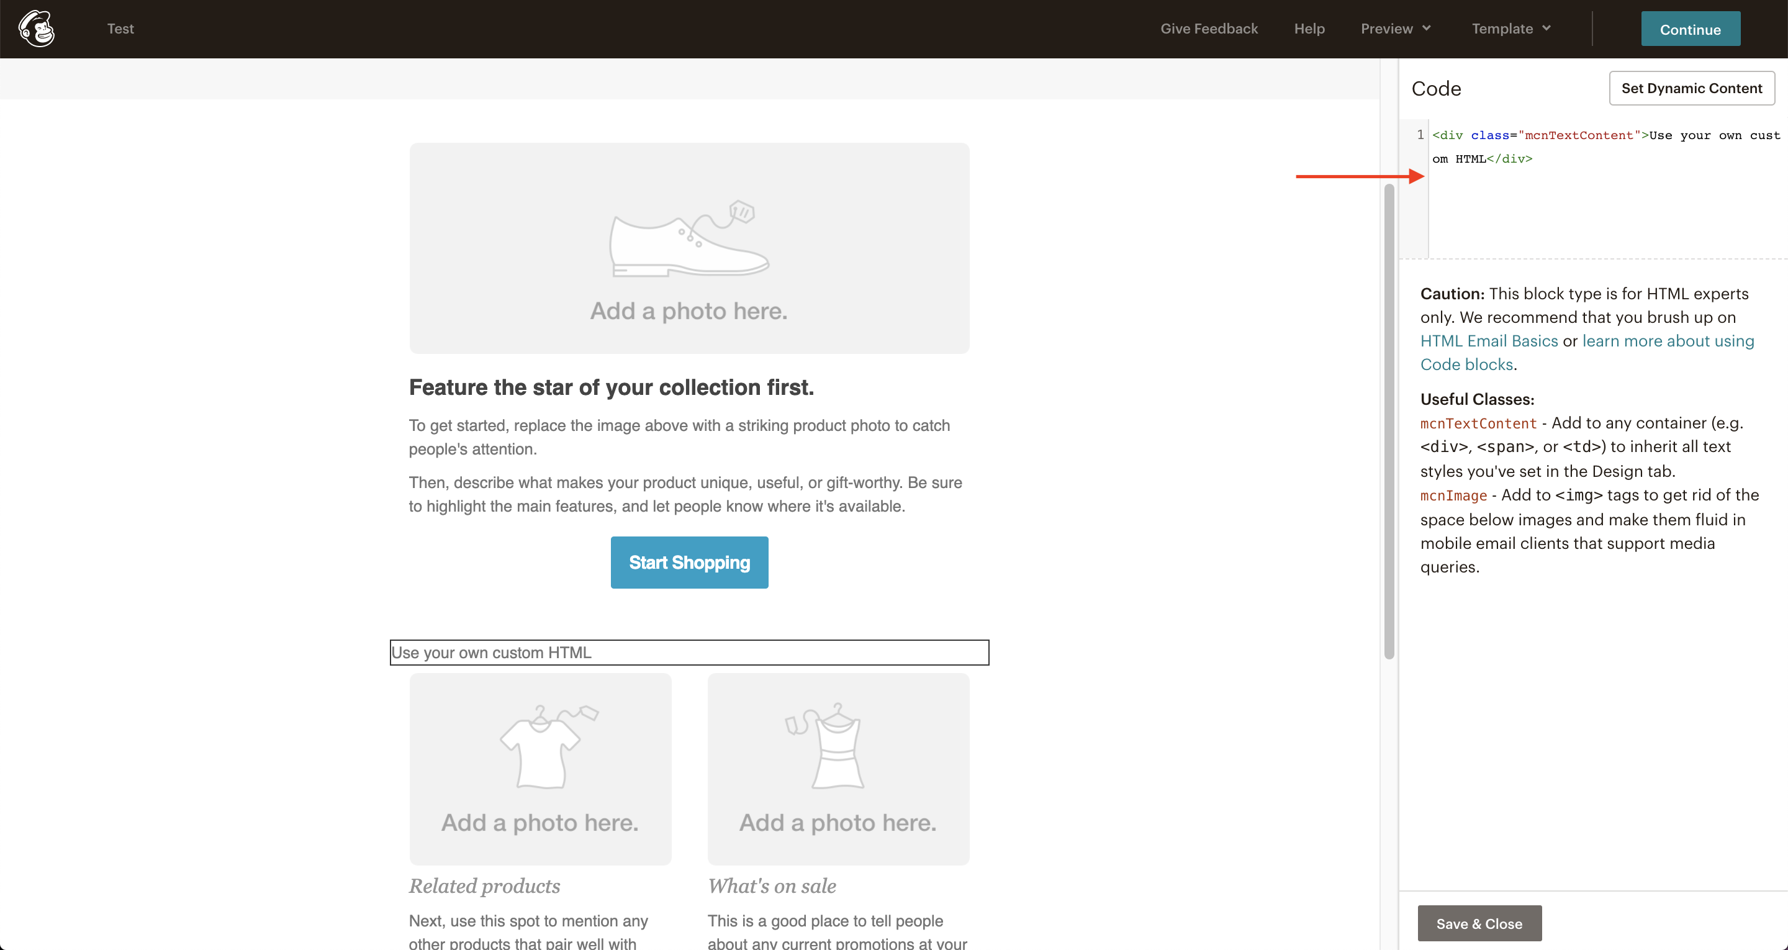
Task: Click the dress photo placeholder icon
Action: (x=825, y=745)
